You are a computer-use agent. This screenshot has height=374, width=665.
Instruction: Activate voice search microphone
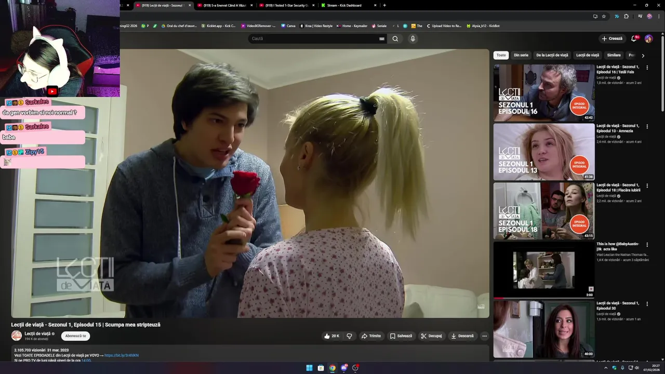(x=413, y=38)
